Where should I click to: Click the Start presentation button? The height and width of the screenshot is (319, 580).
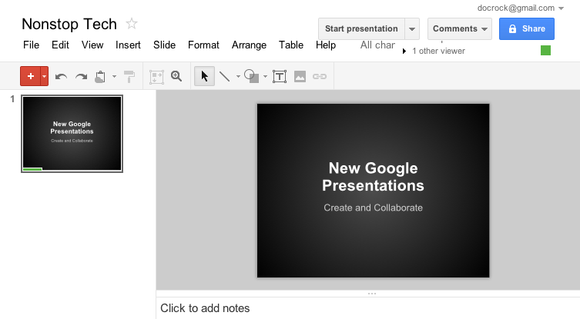coord(361,28)
